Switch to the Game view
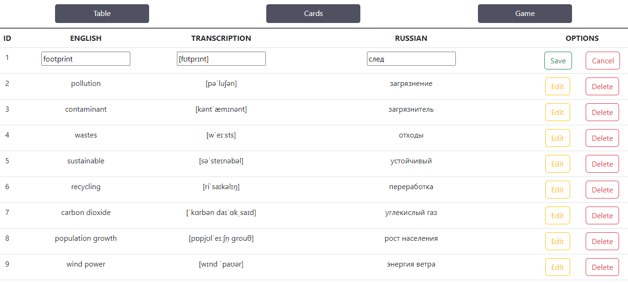 [525, 13]
